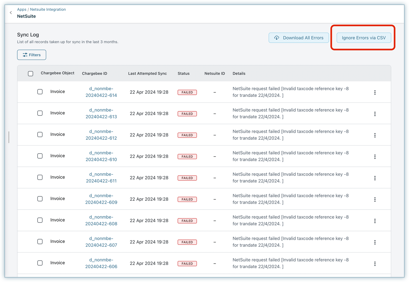409x282 pixels.
Task: Open invoice link d_nonmbe-20240422-612
Action: coord(101,135)
